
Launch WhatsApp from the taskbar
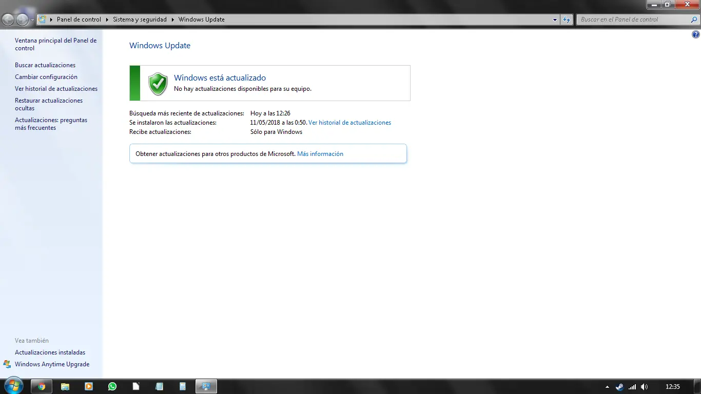[112, 386]
